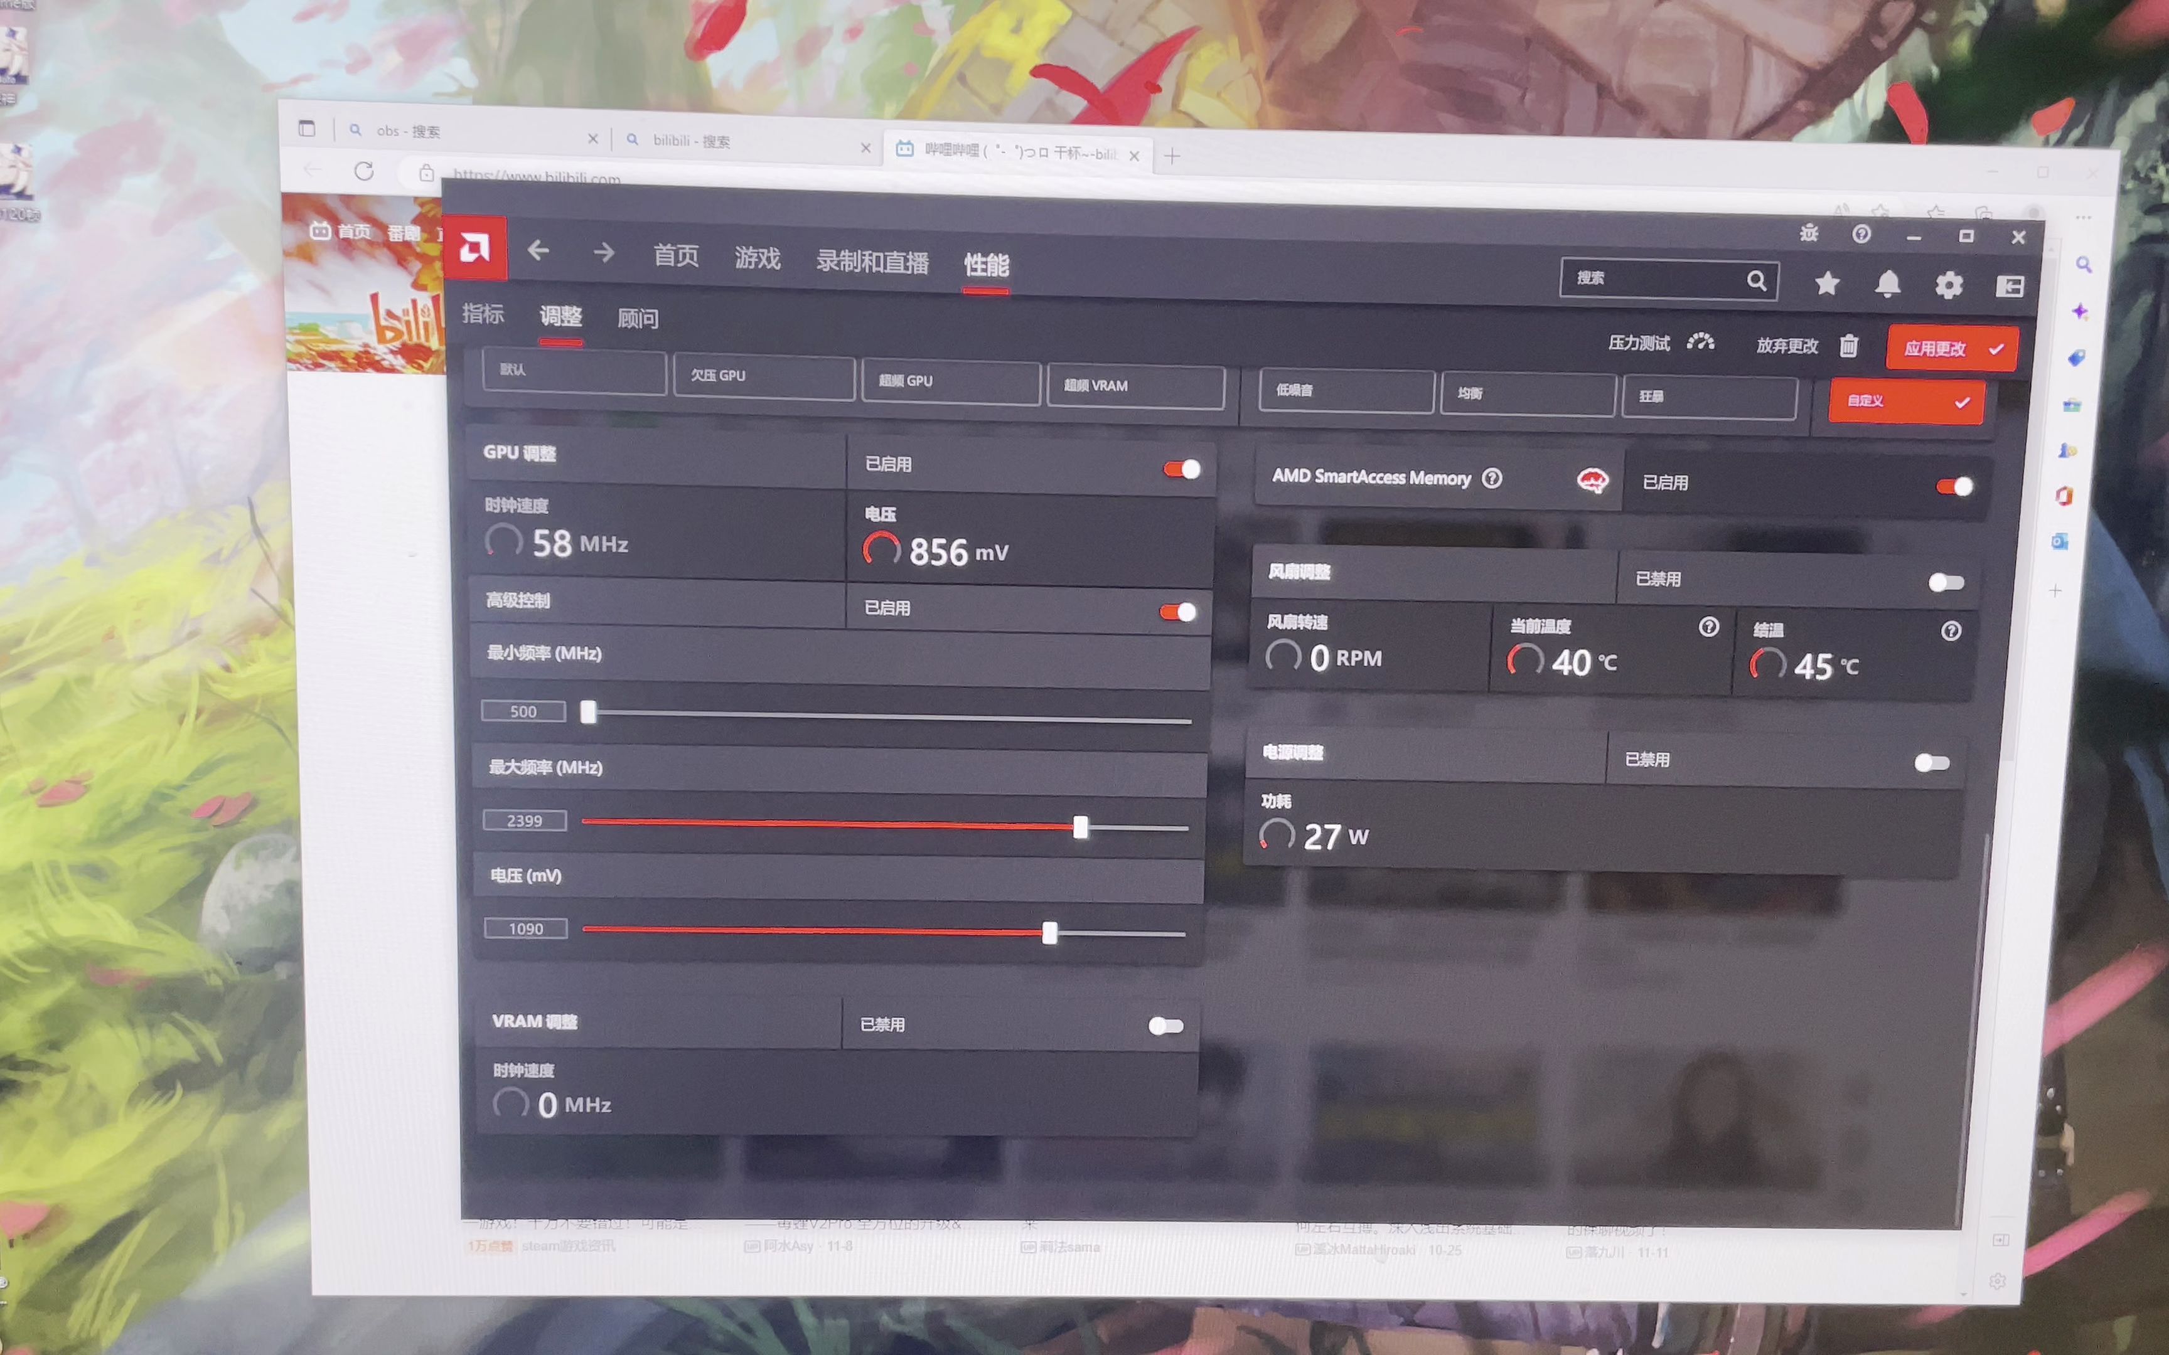Enable the fan tuning toggle
Screen dimensions: 2169x1355
coord(1946,583)
